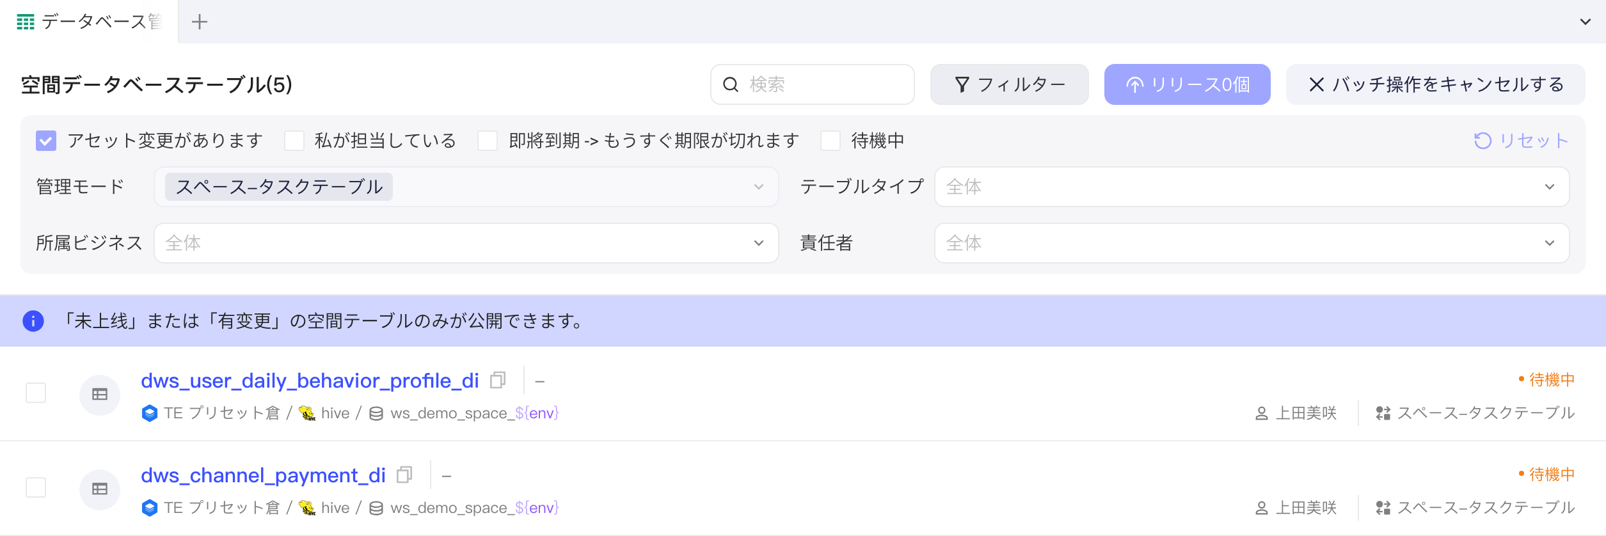Click 待機中 status of dws_channel_payment_di

point(1546,475)
